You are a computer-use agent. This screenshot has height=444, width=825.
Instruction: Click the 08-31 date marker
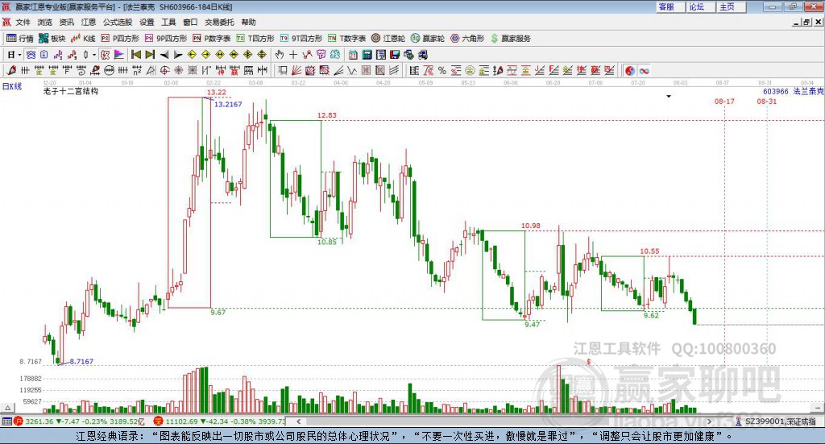click(767, 101)
